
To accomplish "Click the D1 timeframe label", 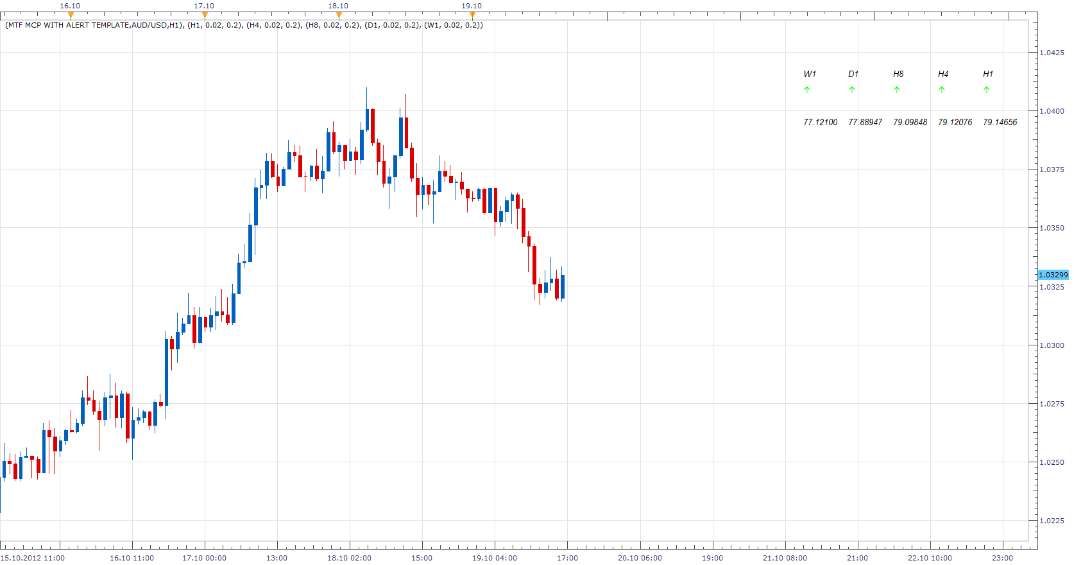I will pos(853,74).
